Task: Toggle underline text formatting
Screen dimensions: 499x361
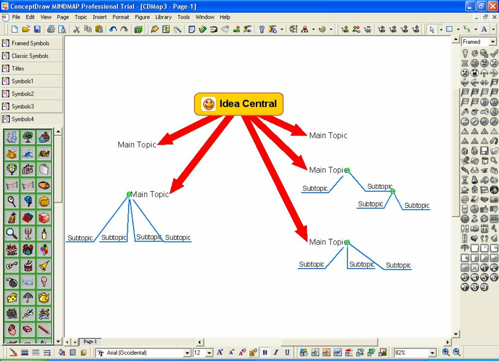Action: click(287, 352)
